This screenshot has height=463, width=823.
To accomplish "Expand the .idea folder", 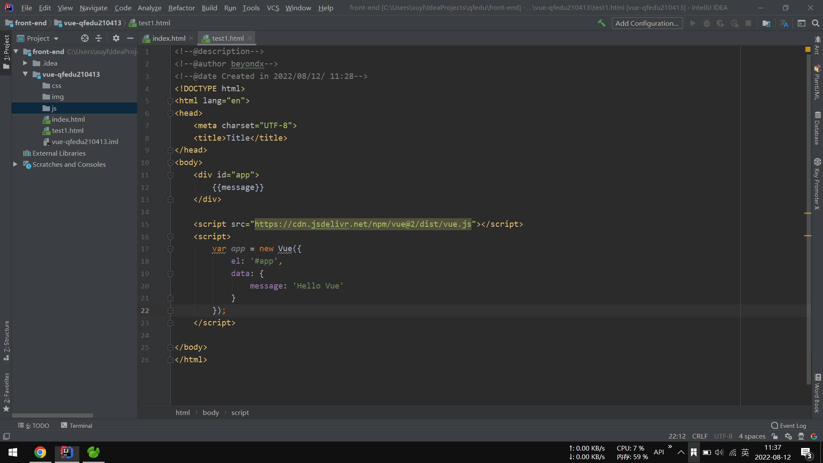I will tap(25, 63).
